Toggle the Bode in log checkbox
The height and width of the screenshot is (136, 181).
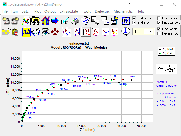134,18
